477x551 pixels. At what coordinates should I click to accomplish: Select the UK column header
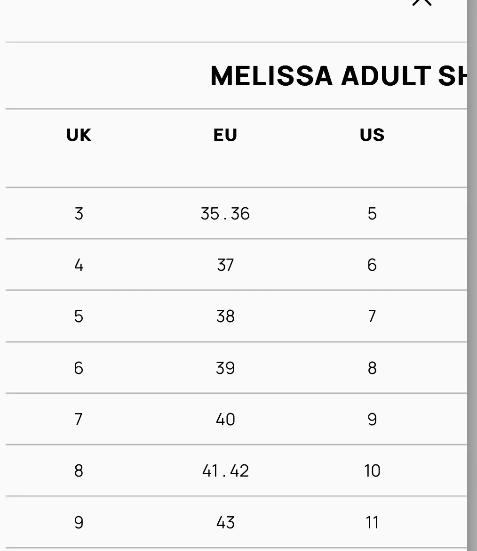79,135
